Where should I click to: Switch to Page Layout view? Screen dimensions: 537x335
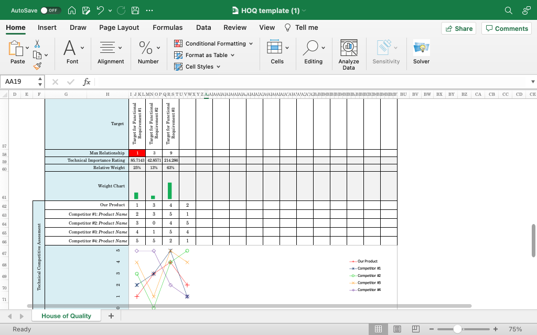397,329
